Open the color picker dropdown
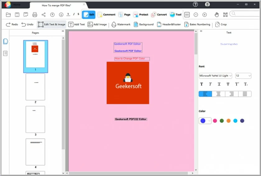 tap(205, 121)
